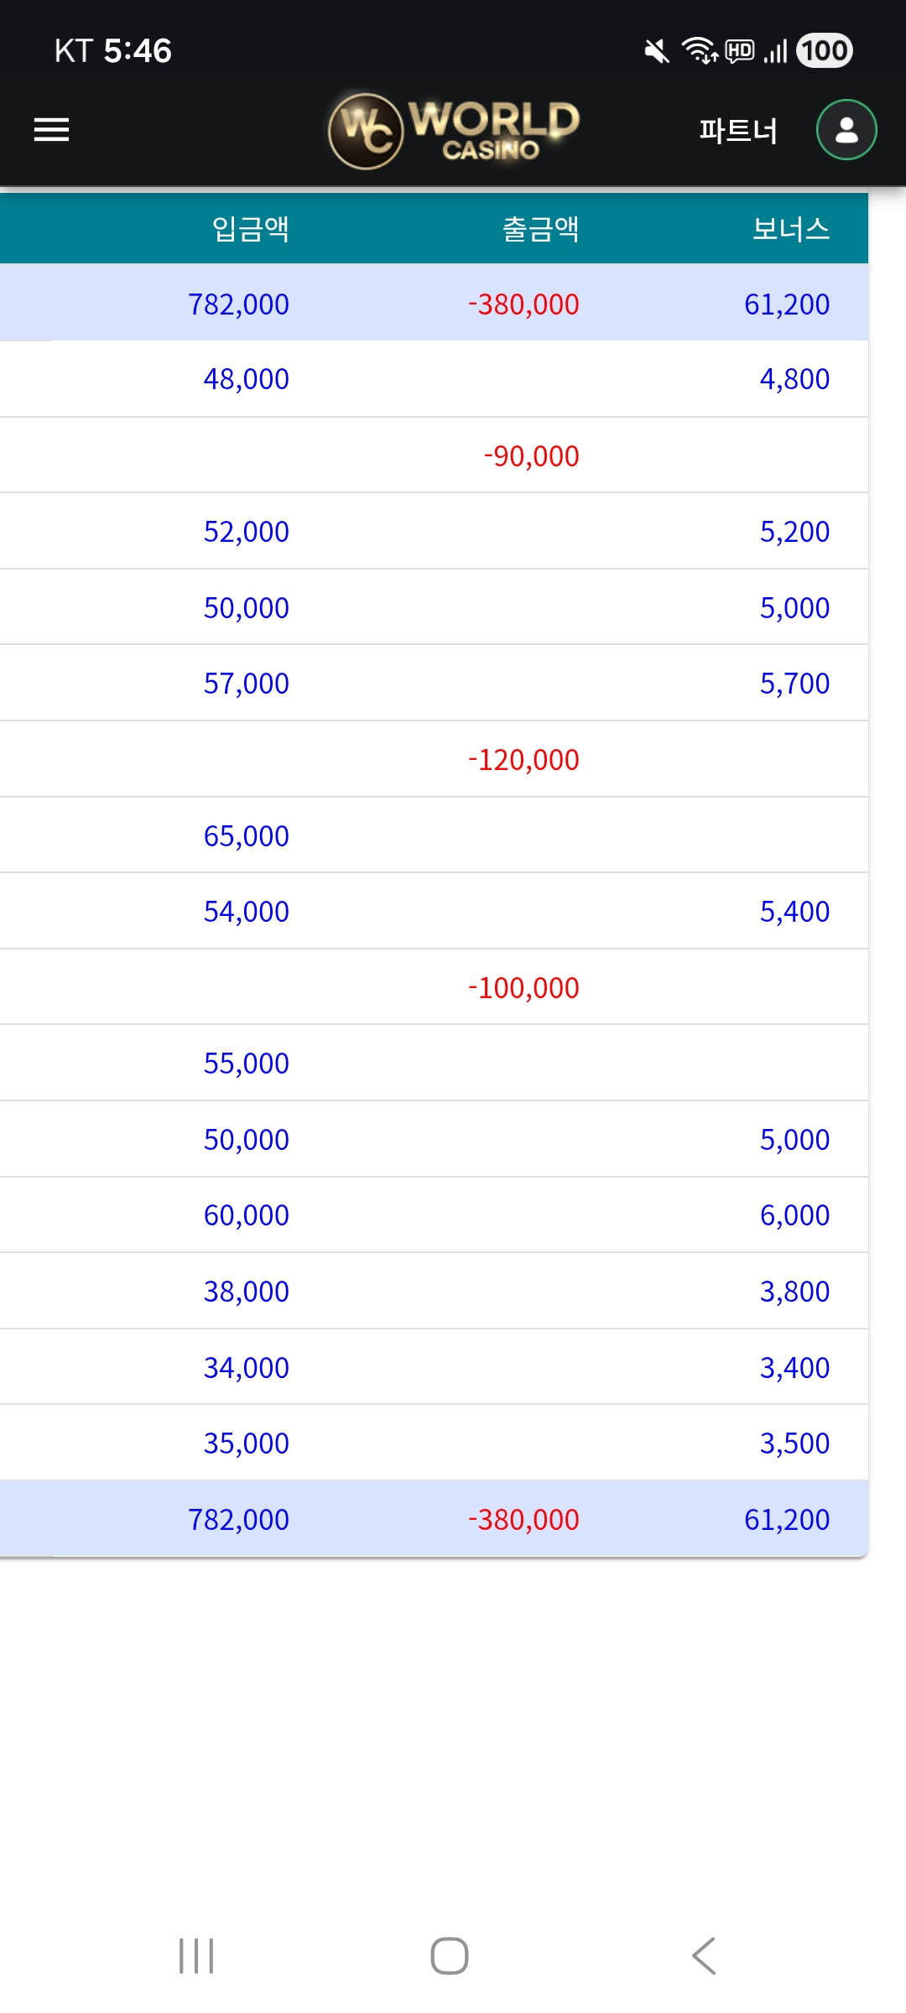This screenshot has height=2013, width=906.
Task: Tap the battery 100 indicator
Action: click(x=824, y=51)
